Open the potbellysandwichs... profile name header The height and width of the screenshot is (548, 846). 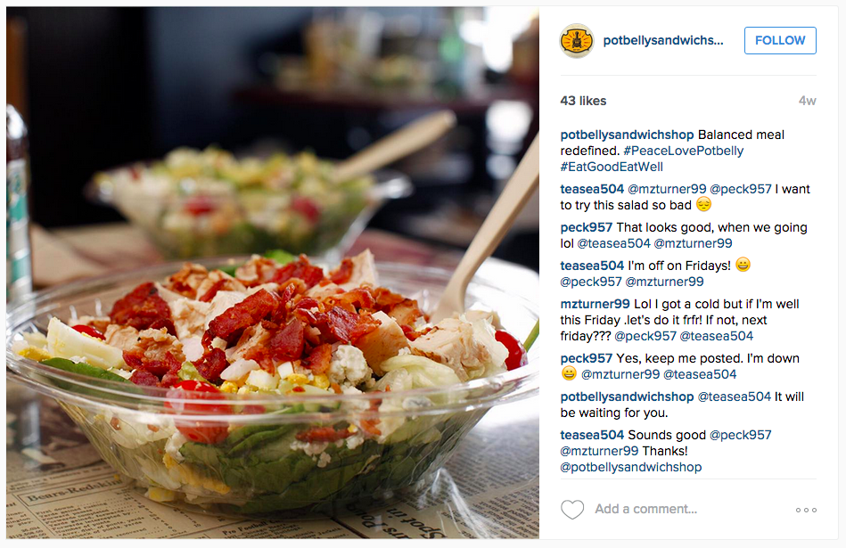pyautogui.click(x=662, y=40)
